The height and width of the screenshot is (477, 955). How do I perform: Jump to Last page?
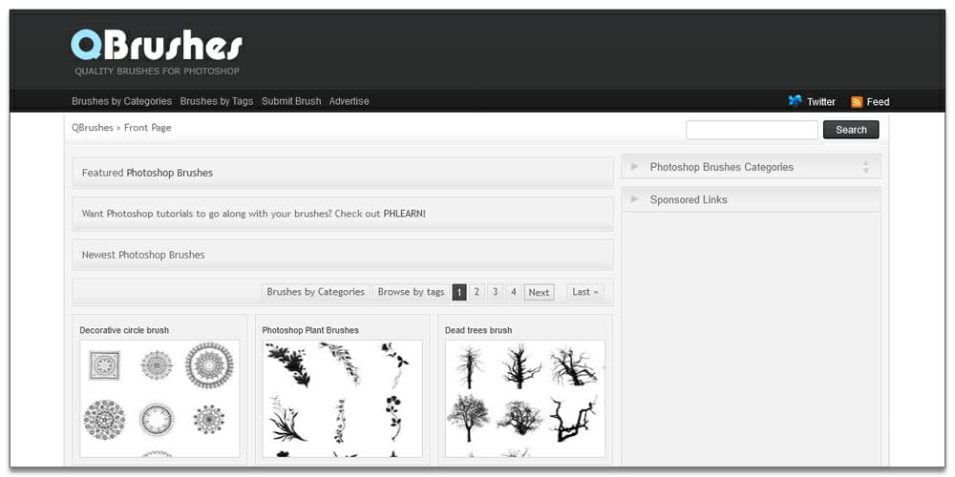[585, 292]
